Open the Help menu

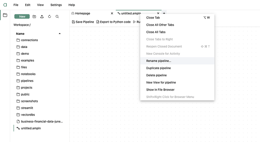pos(72,5)
